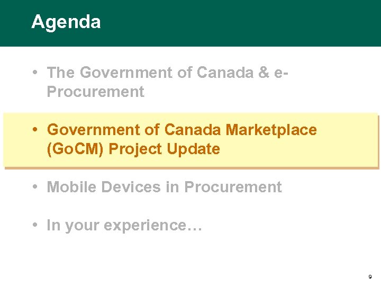Select "The Government of Canada & e-" line

[167, 73]
